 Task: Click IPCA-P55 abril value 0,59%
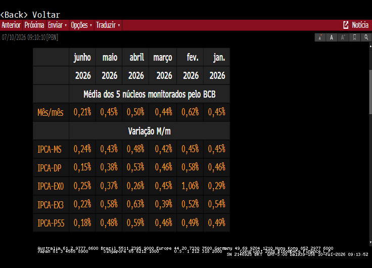point(135,222)
